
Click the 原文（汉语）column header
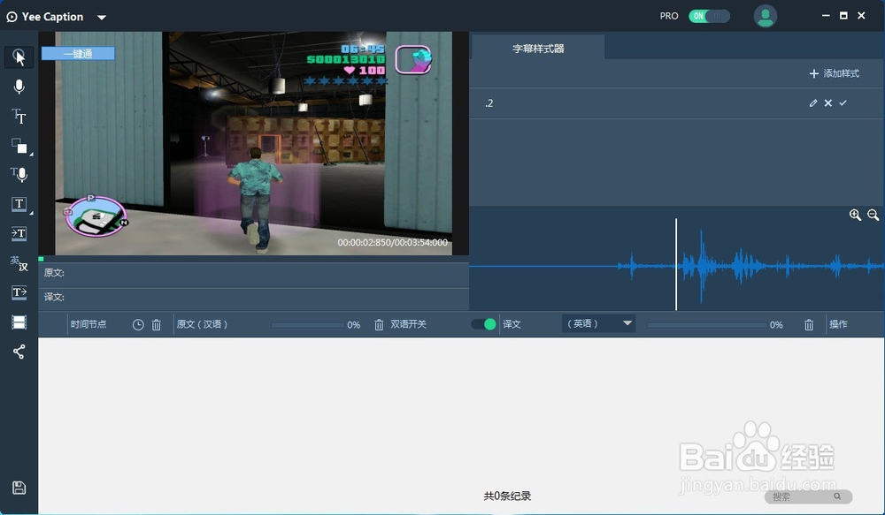203,324
